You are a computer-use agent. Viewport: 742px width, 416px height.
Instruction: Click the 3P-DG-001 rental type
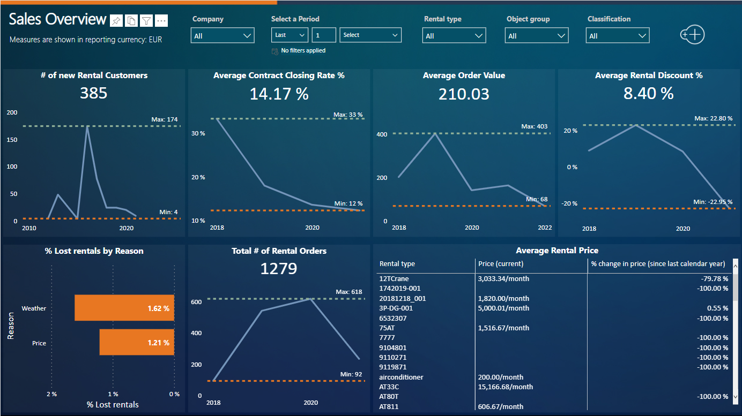coord(396,308)
